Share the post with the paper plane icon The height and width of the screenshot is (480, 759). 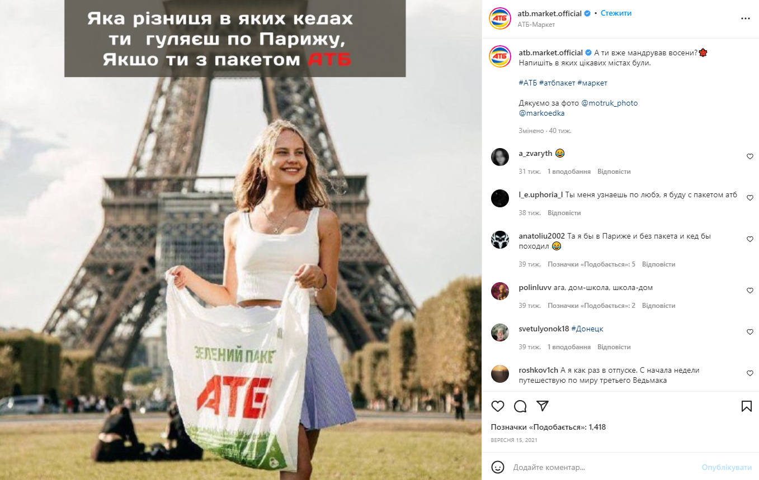coord(543,406)
